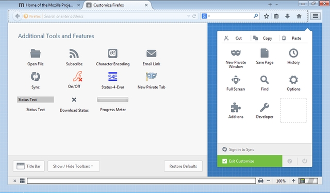Select the Email Link envelope icon

tap(151, 54)
